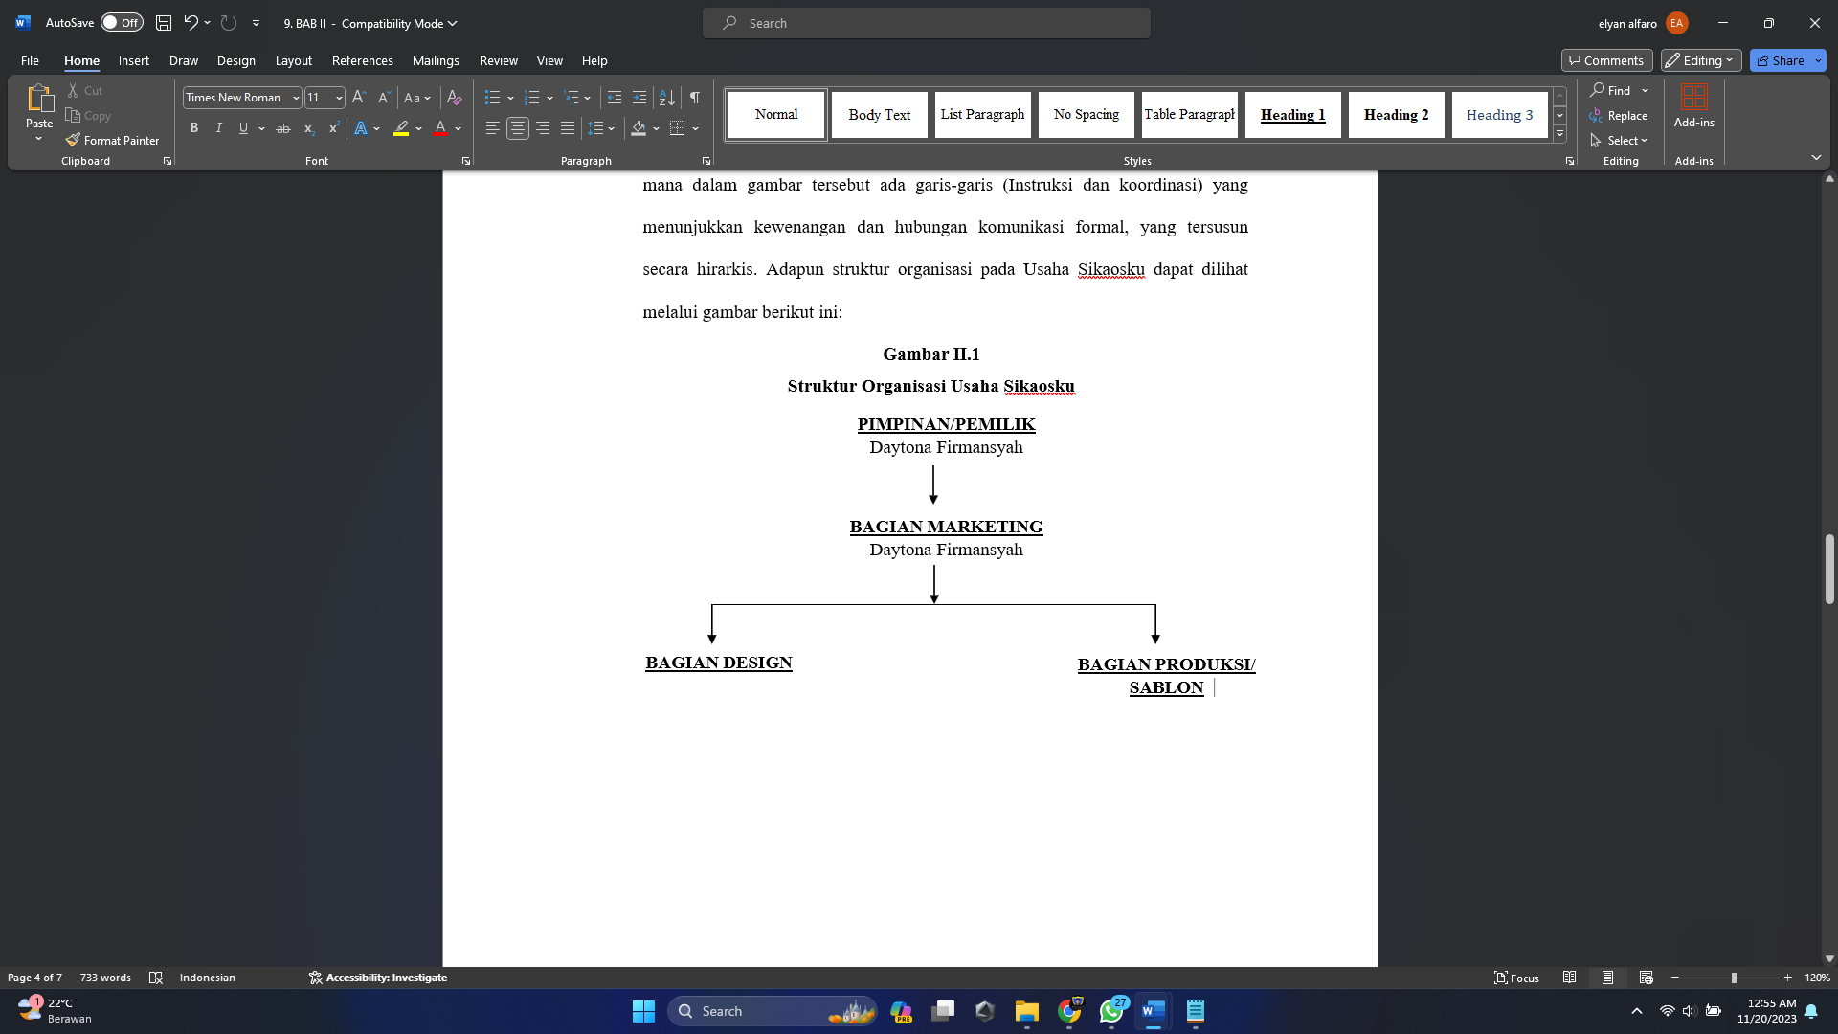Increase font size with grow icon
Screen dimensions: 1838x1034
(x=359, y=98)
